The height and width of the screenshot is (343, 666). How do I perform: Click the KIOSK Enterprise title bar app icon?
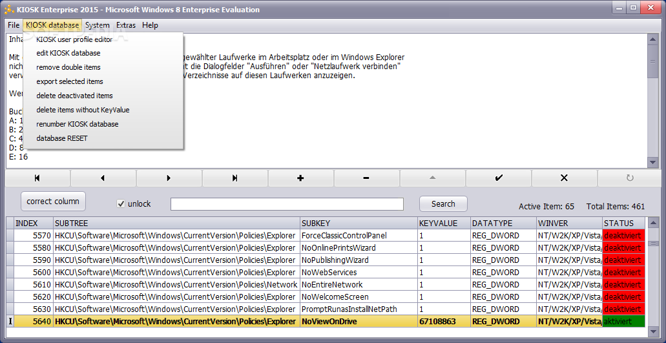click(x=8, y=9)
